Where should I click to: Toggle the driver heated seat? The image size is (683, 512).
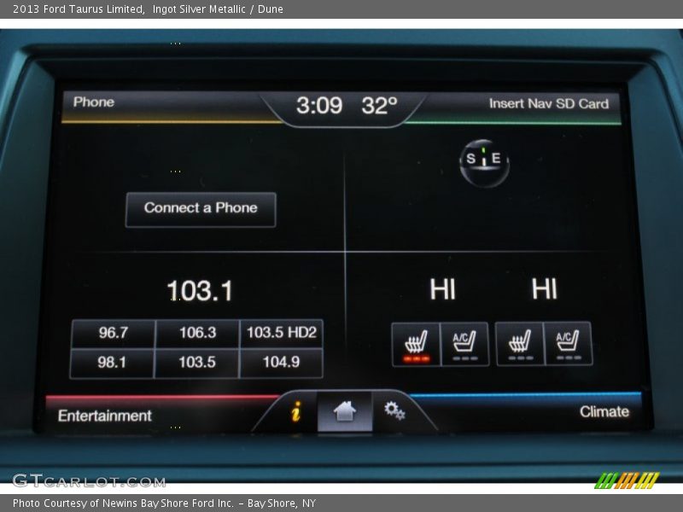pyautogui.click(x=416, y=344)
